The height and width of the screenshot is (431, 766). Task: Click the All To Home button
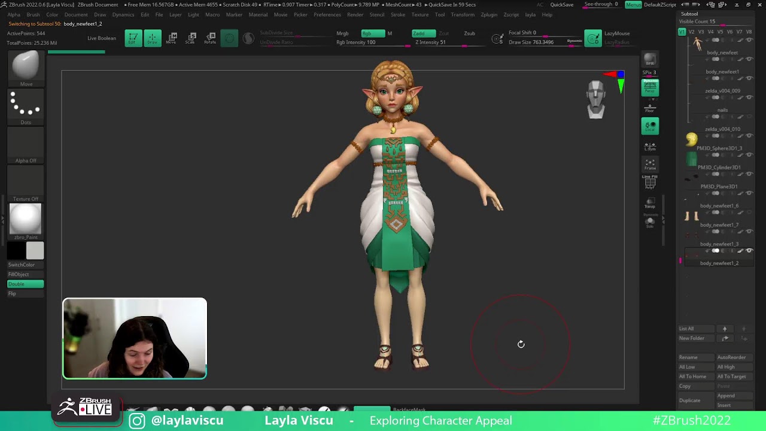pos(696,377)
